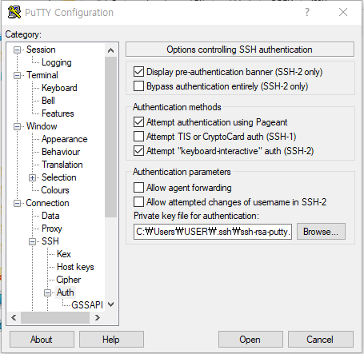364x354 pixels.
Task: Select the Window category
Action: click(x=42, y=126)
